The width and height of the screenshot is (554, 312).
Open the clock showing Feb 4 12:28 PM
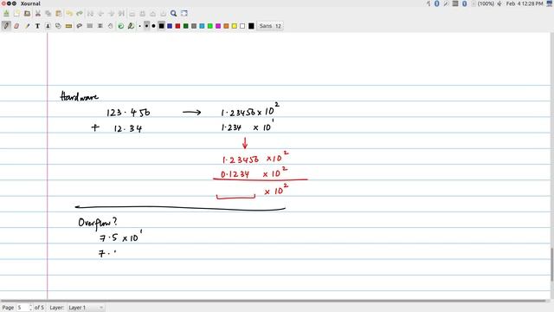click(525, 3)
